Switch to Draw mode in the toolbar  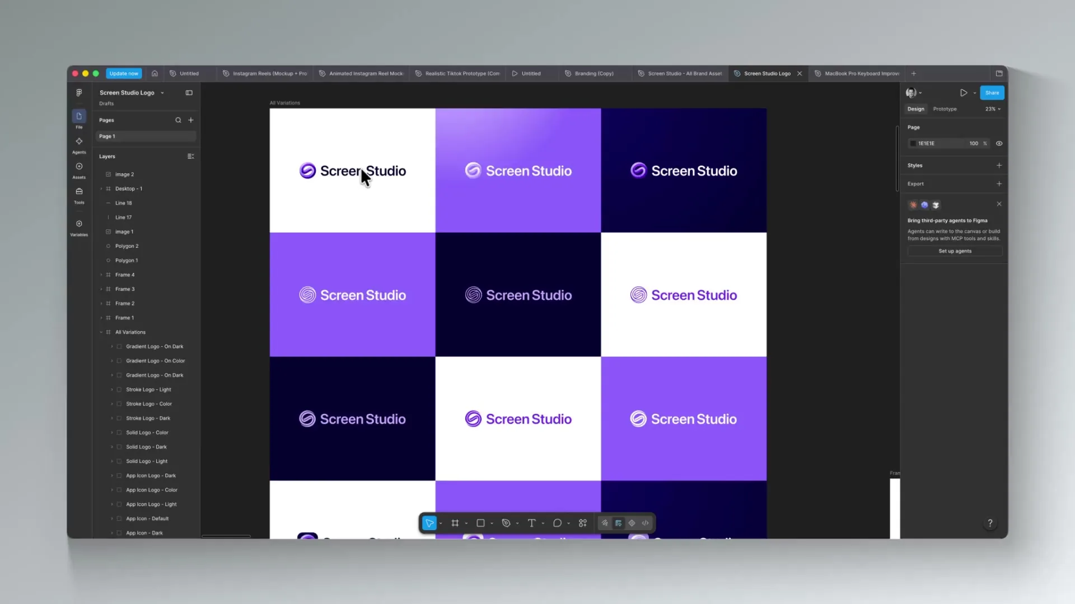[605, 523]
